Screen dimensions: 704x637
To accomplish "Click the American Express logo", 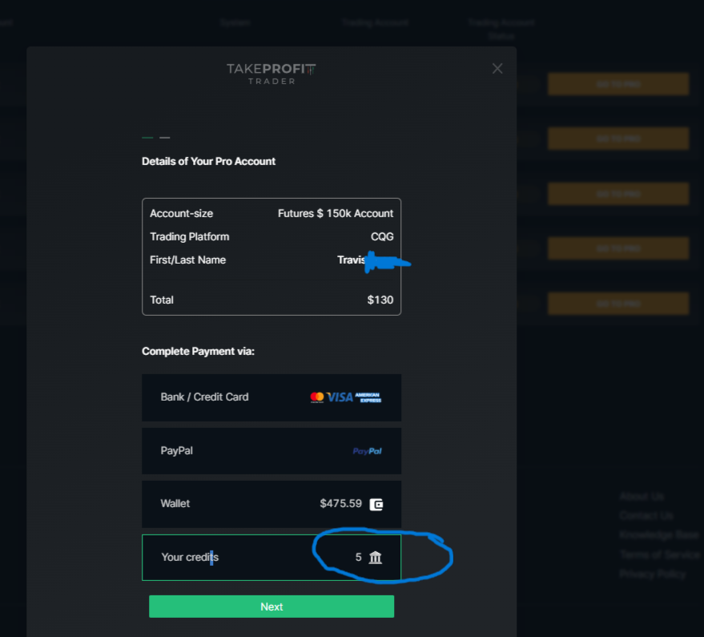I will point(368,397).
